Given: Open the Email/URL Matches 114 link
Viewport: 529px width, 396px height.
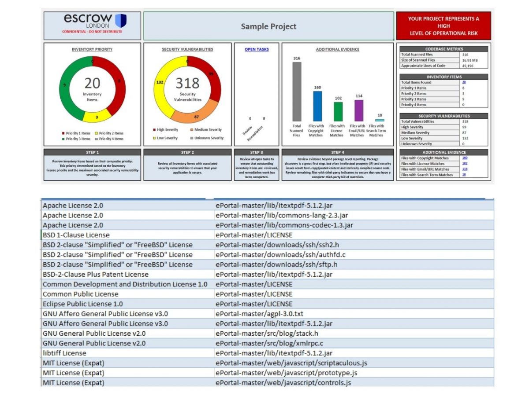Looking at the screenshot, I should [x=464, y=169].
